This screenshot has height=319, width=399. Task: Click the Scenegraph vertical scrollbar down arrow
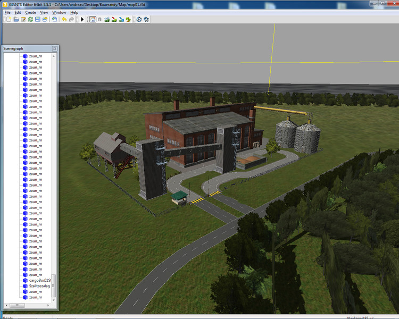(x=53, y=300)
